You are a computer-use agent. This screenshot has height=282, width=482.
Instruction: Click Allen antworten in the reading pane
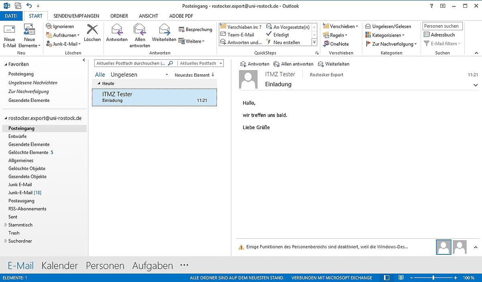click(x=294, y=64)
